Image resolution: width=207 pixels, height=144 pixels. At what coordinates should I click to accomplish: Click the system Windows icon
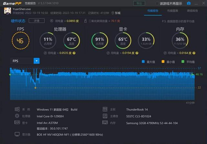pos(17,109)
